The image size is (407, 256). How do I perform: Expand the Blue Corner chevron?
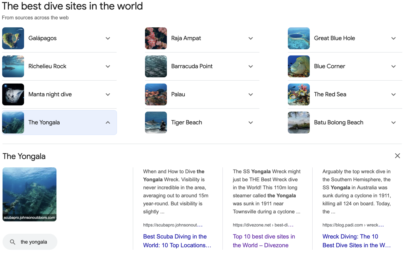(393, 67)
